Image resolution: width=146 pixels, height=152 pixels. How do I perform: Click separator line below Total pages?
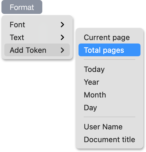coord(110,59)
